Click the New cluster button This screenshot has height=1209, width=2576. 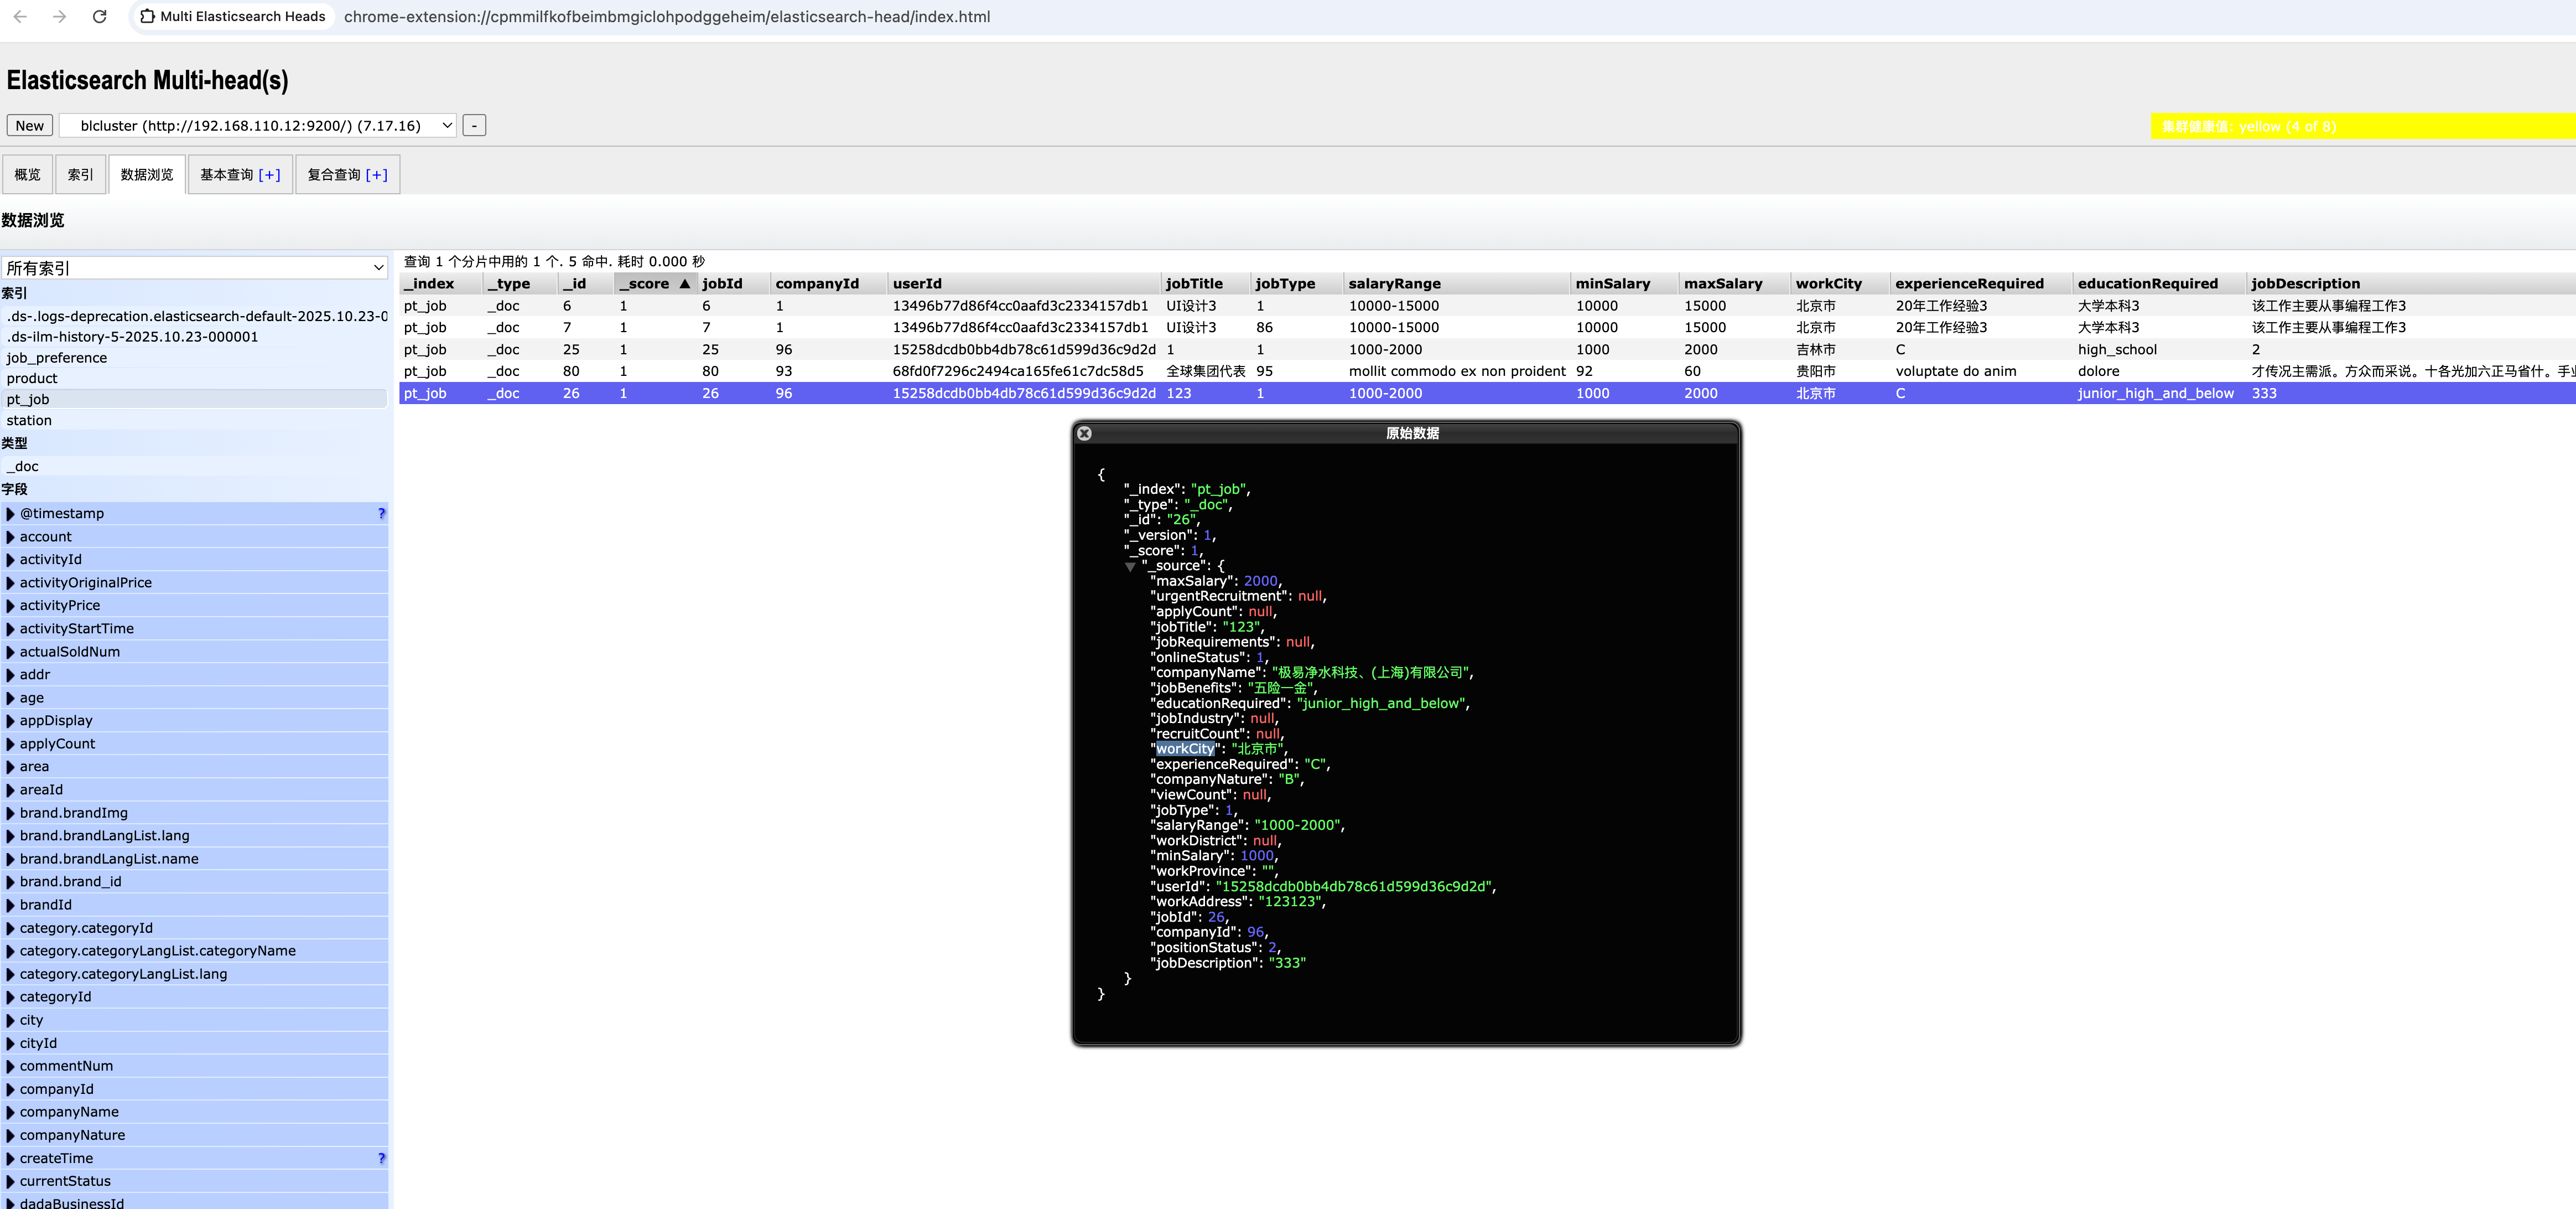pos(29,126)
